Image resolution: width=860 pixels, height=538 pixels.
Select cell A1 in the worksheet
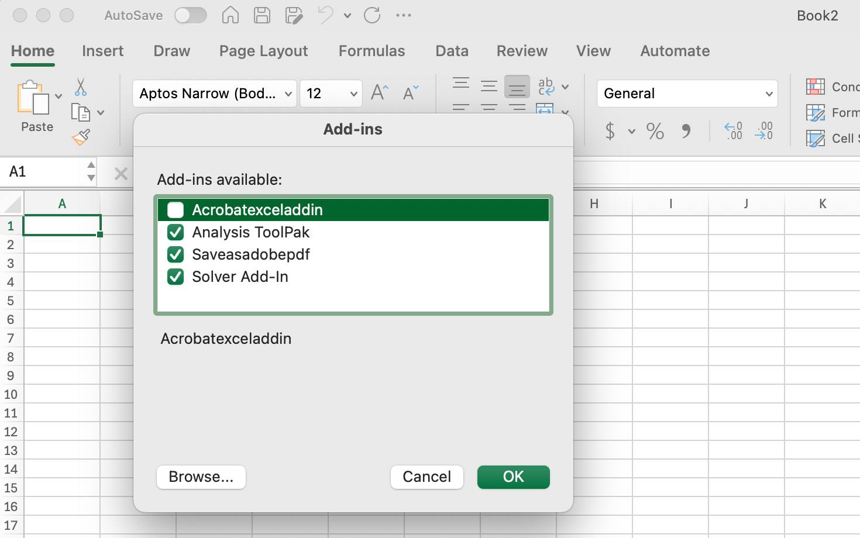[x=62, y=225]
